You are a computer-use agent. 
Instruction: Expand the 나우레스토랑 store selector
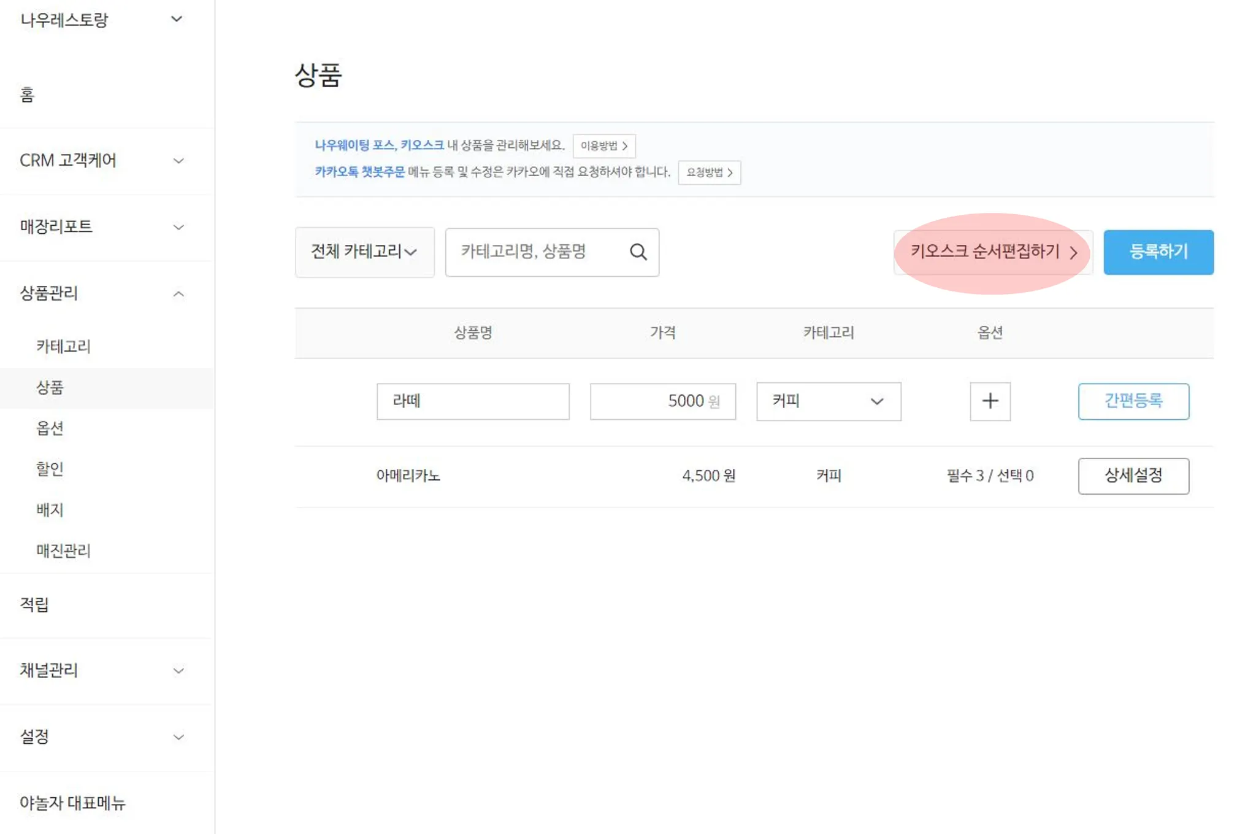coord(177,20)
